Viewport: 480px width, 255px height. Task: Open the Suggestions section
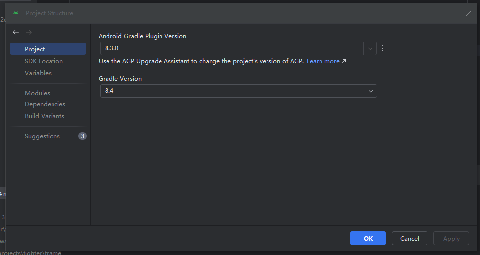42,136
